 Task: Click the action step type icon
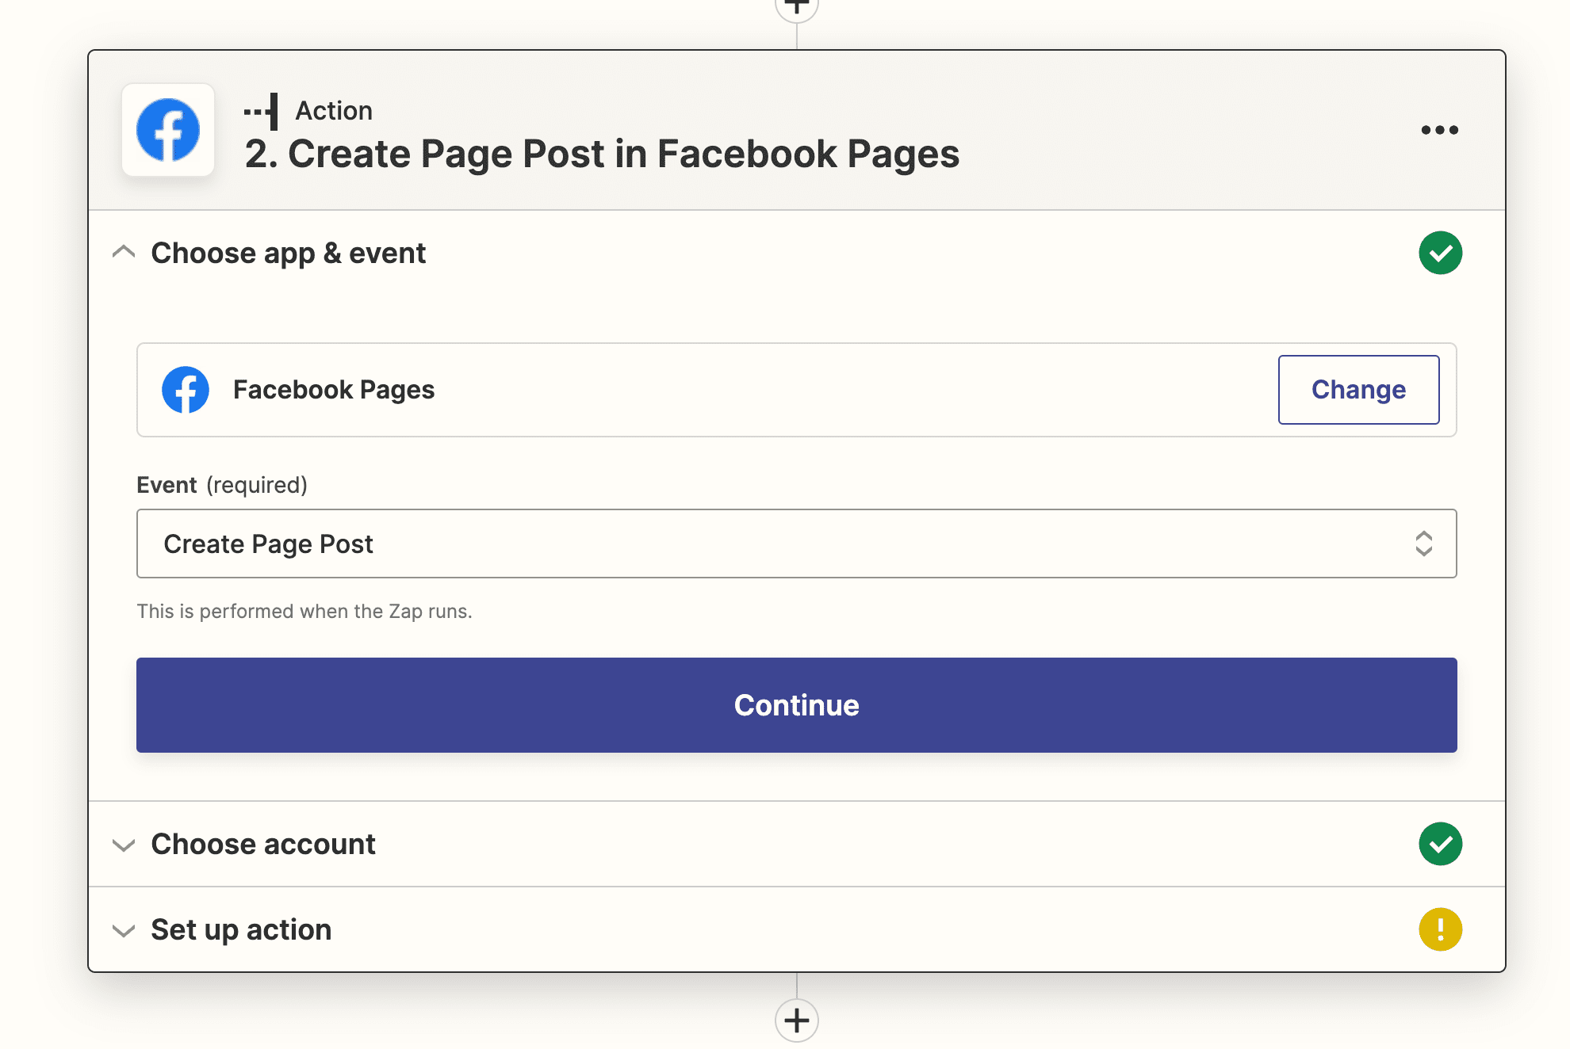point(261,112)
